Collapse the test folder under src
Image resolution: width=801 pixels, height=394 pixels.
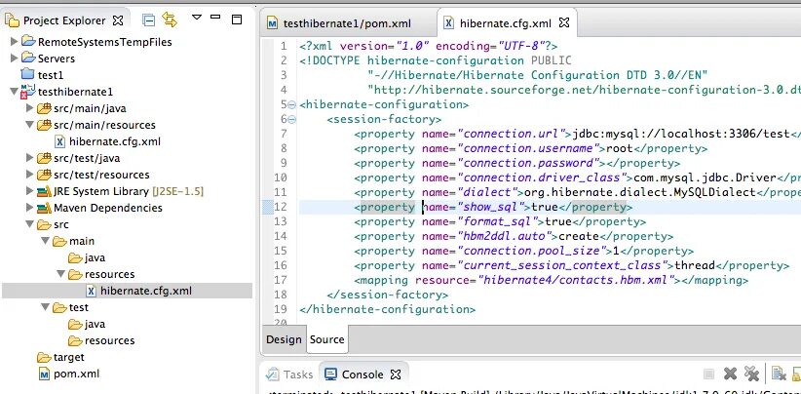[45, 307]
